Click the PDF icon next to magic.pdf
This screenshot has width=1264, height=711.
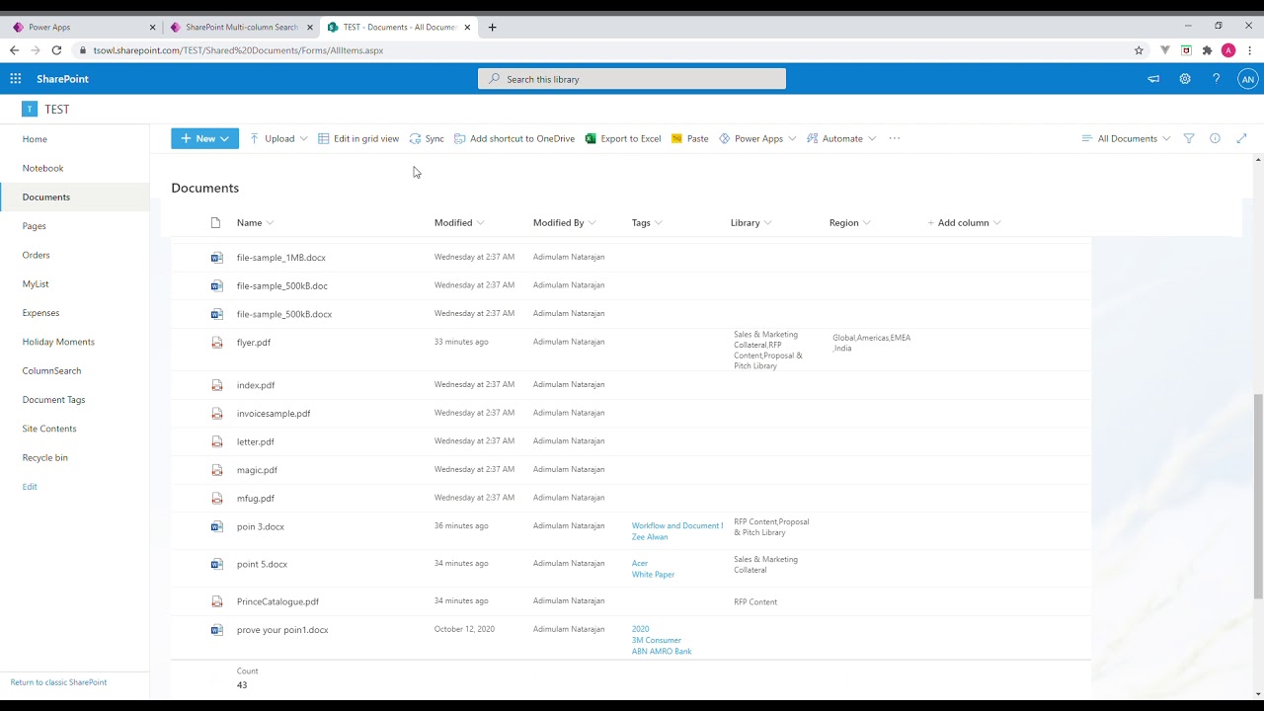[217, 470]
